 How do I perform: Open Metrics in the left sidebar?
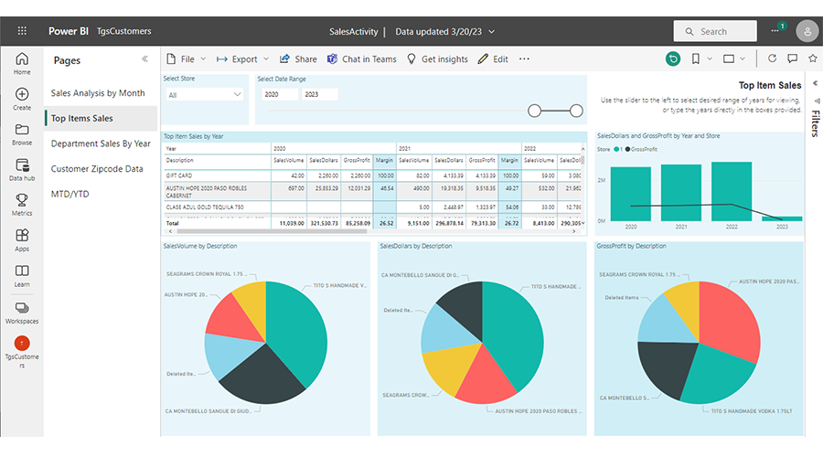[22, 204]
